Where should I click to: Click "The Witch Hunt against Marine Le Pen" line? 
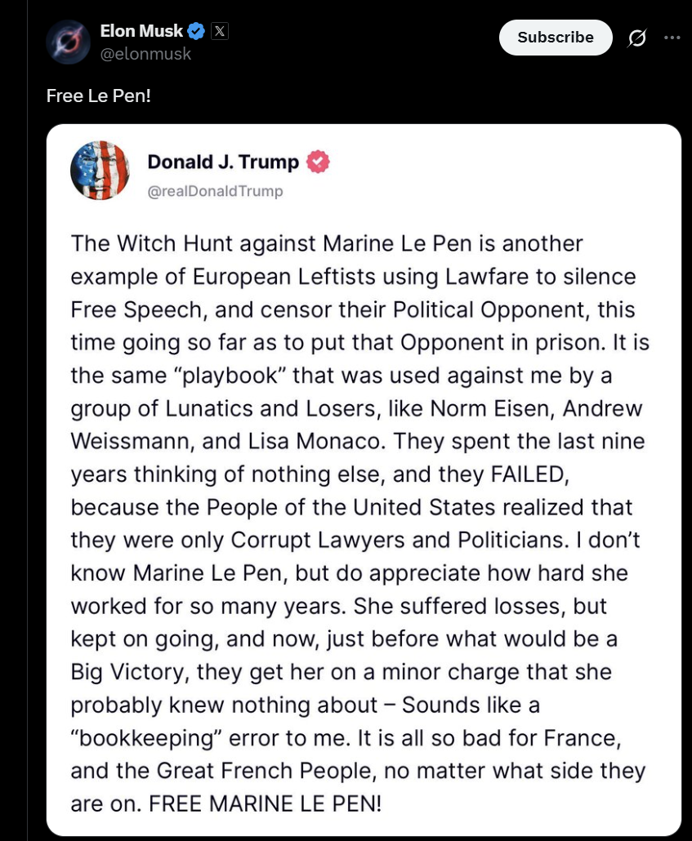tap(272, 243)
